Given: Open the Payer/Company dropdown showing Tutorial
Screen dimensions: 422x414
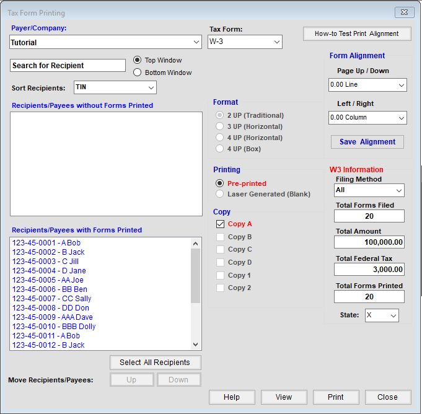Looking at the screenshot, I should 105,42.
